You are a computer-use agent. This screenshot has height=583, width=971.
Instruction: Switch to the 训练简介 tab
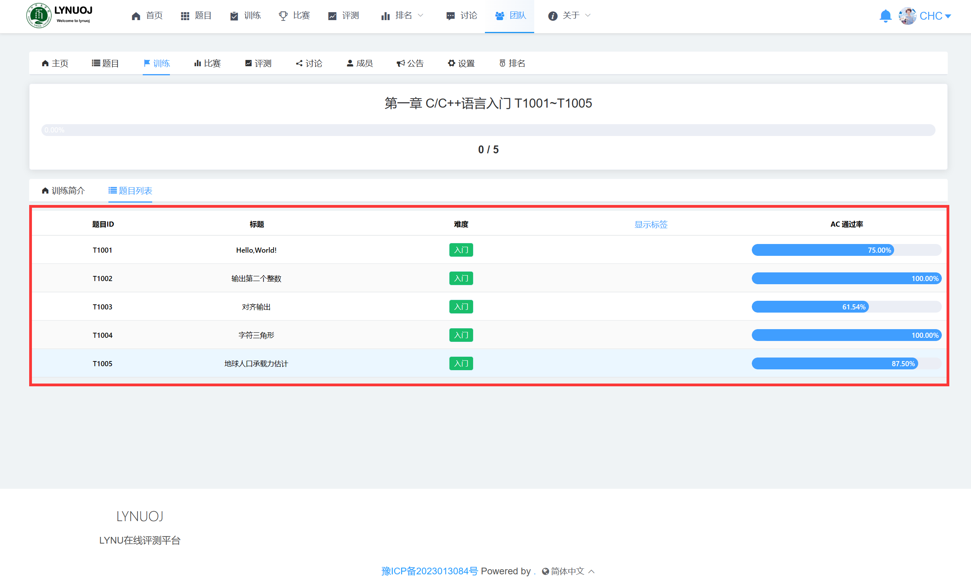click(x=63, y=191)
